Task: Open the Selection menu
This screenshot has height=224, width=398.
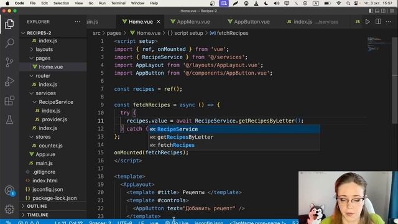Action: pyautogui.click(x=61, y=3)
